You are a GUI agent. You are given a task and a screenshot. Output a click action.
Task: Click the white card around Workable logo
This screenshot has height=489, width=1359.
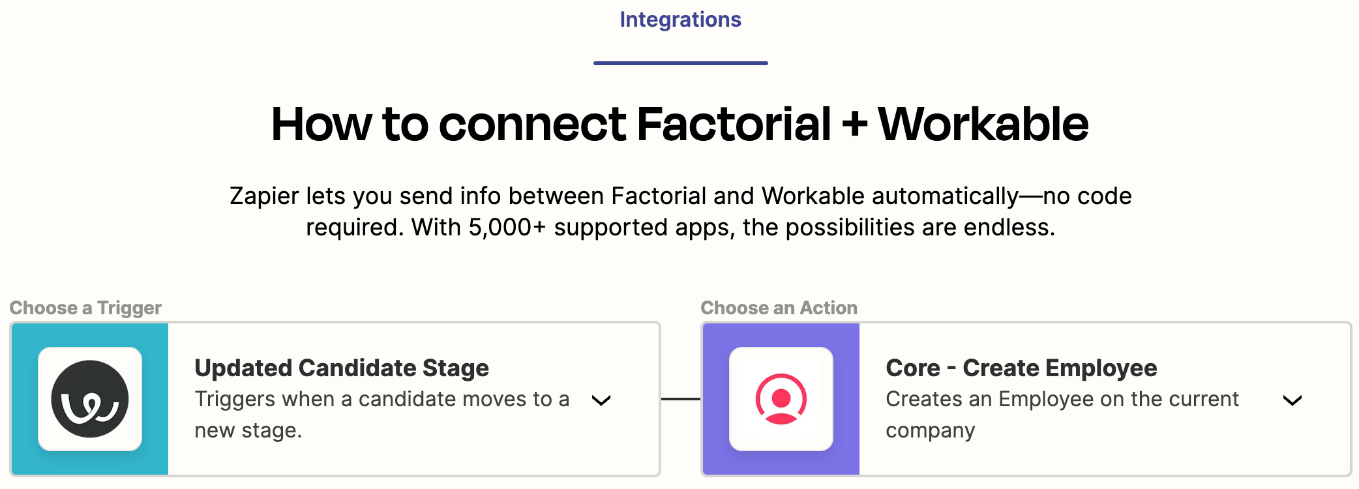click(90, 399)
